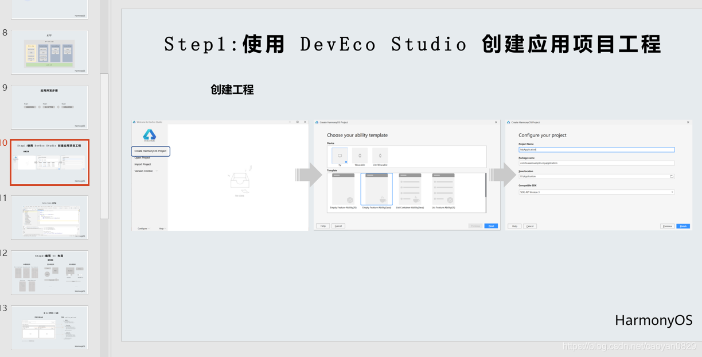
Task: Click the Configure your project heading
Action: [x=543, y=135]
